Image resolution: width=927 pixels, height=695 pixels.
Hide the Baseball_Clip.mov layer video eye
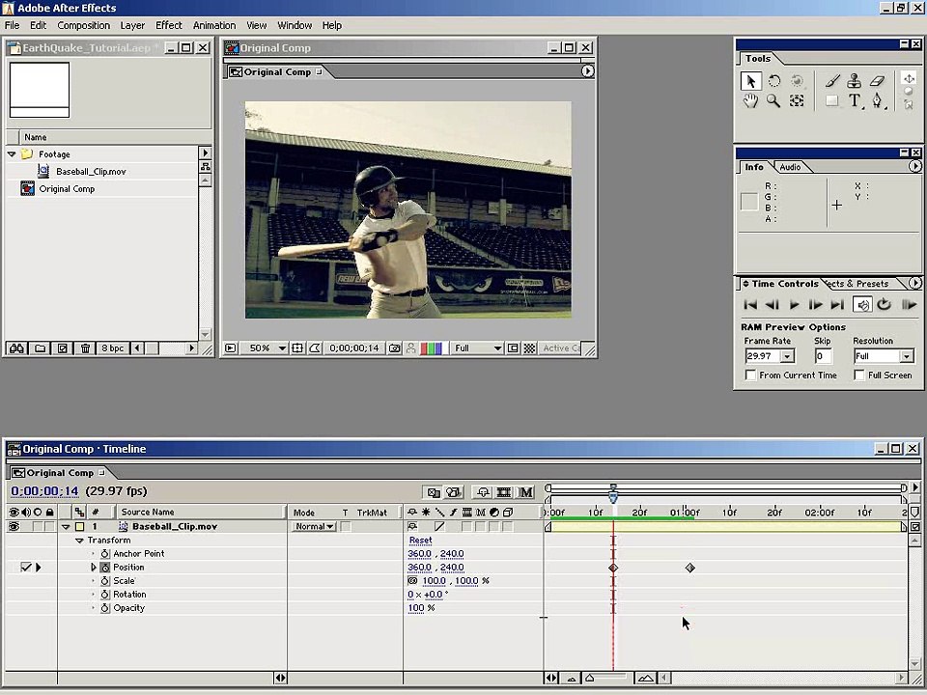pos(13,526)
